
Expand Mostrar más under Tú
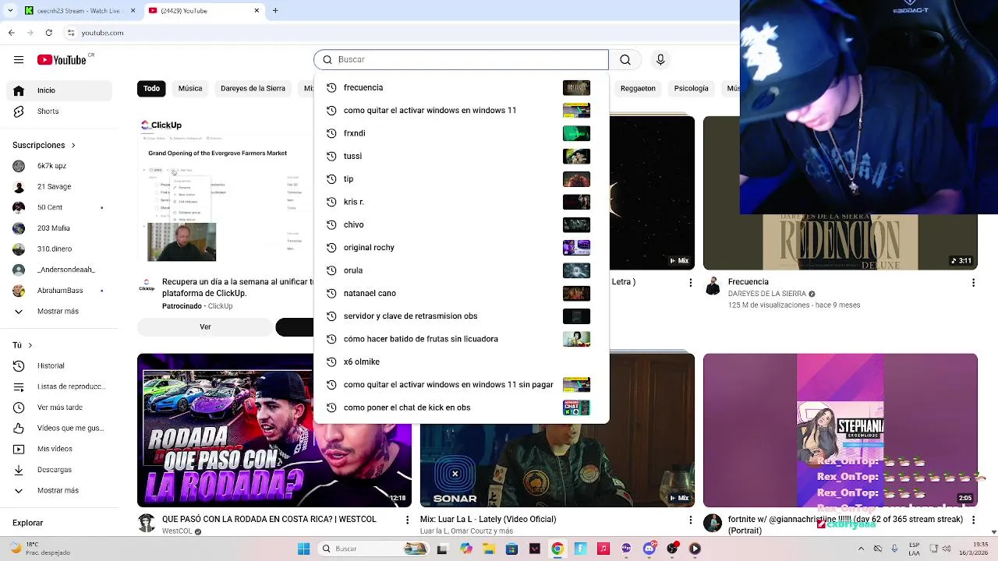click(x=59, y=491)
